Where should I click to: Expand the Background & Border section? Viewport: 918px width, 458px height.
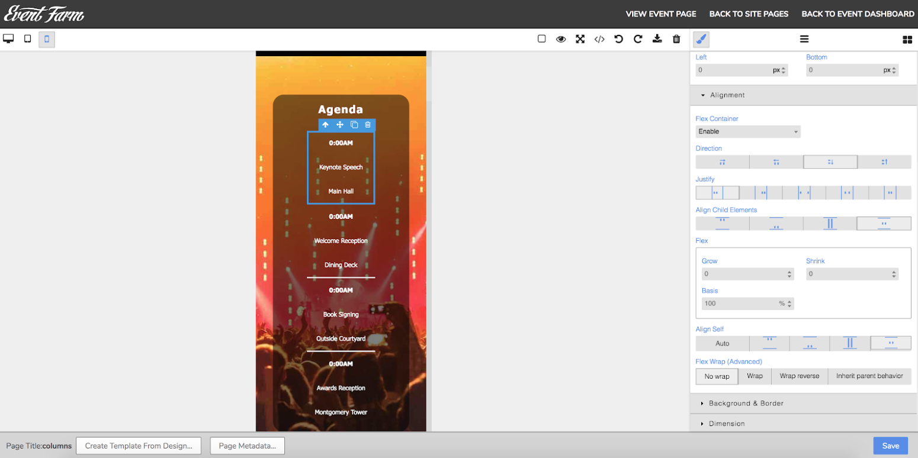804,404
